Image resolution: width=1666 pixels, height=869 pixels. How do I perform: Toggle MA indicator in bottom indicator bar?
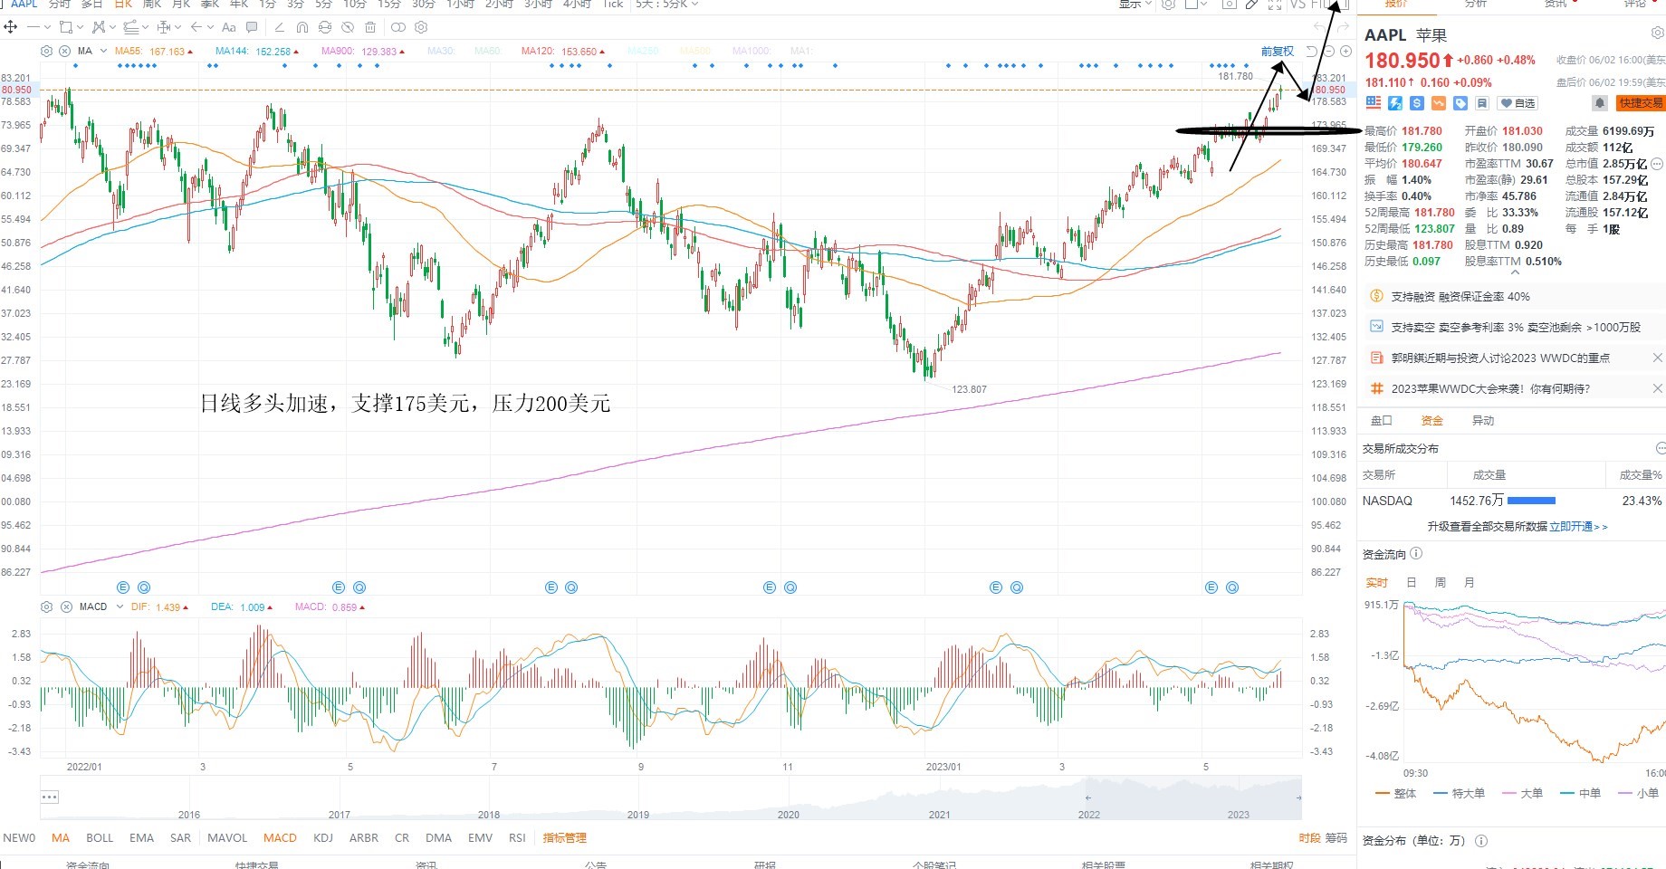coord(61,838)
